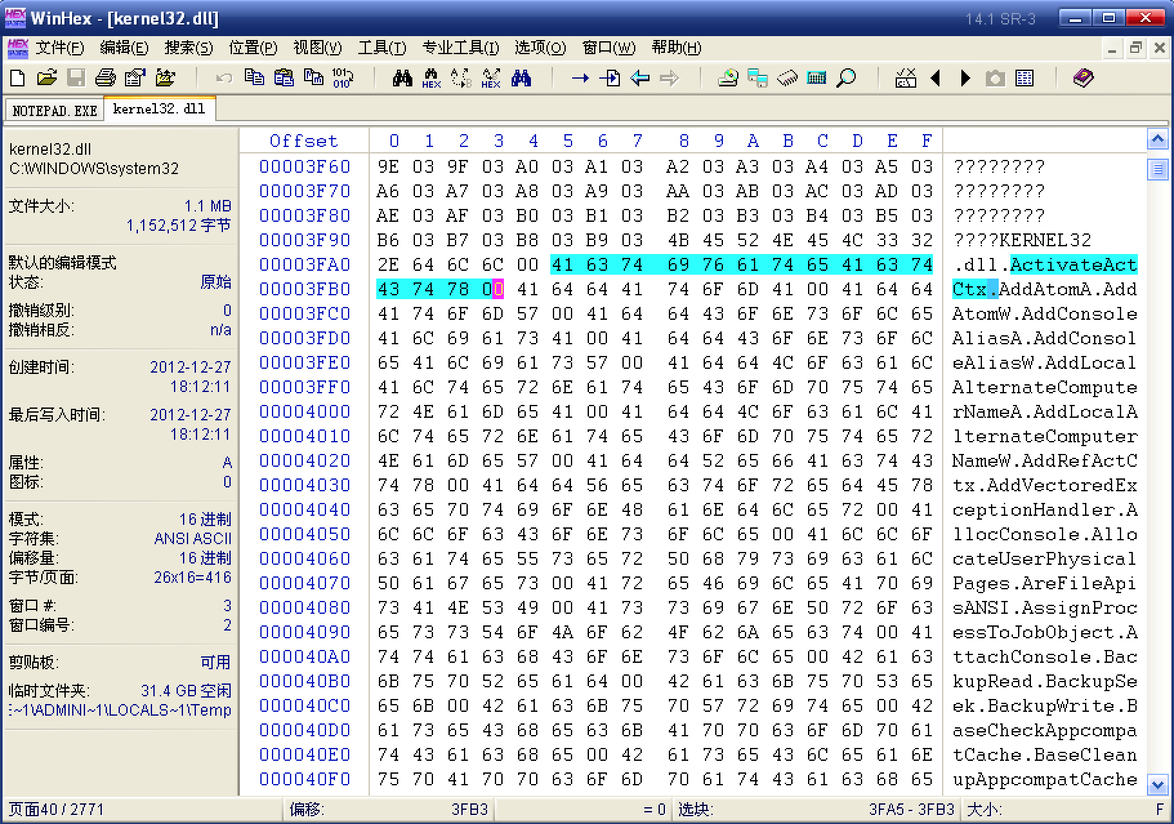Click the scroll up arrow of hex view
Image resolution: width=1174 pixels, height=824 pixels.
(1157, 139)
